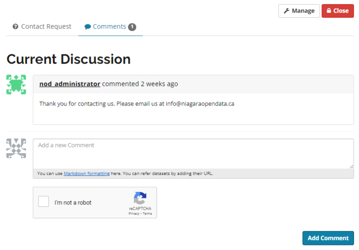This screenshot has width=359, height=250.
Task: Open the Markdown formatting link
Action: (x=86, y=174)
